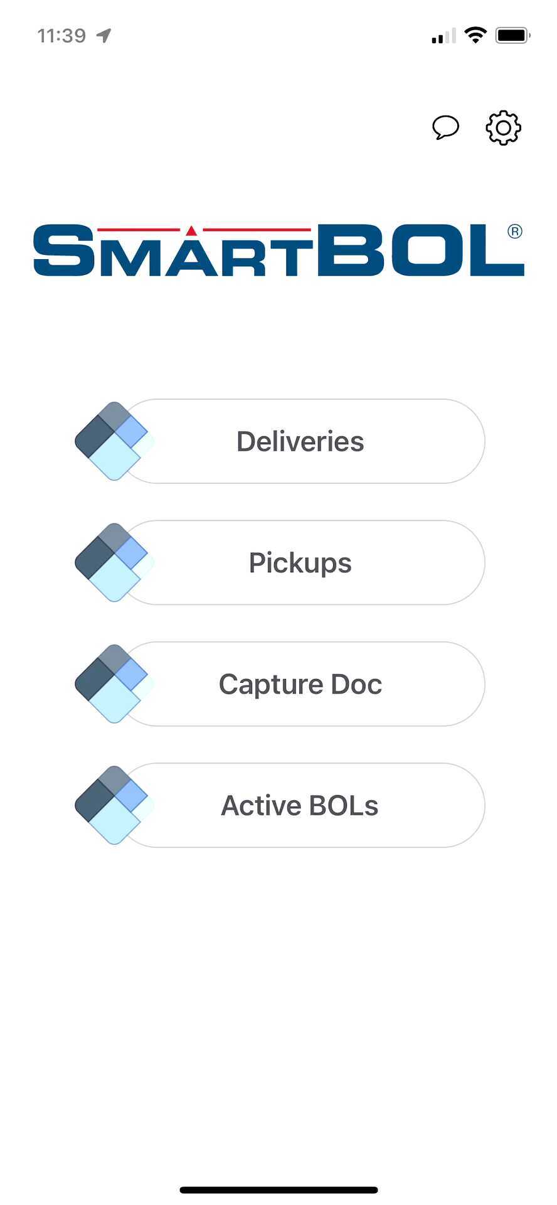Viewport: 557px width, 1205px height.
Task: Tap the Wi-Fi indicator in status bar
Action: pos(475,35)
